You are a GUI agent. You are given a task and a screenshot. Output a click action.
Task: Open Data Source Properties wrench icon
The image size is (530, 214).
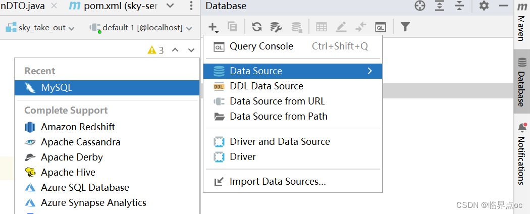276,27
